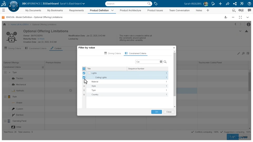Open the Notes tab
The image size is (253, 142).
point(199,11)
